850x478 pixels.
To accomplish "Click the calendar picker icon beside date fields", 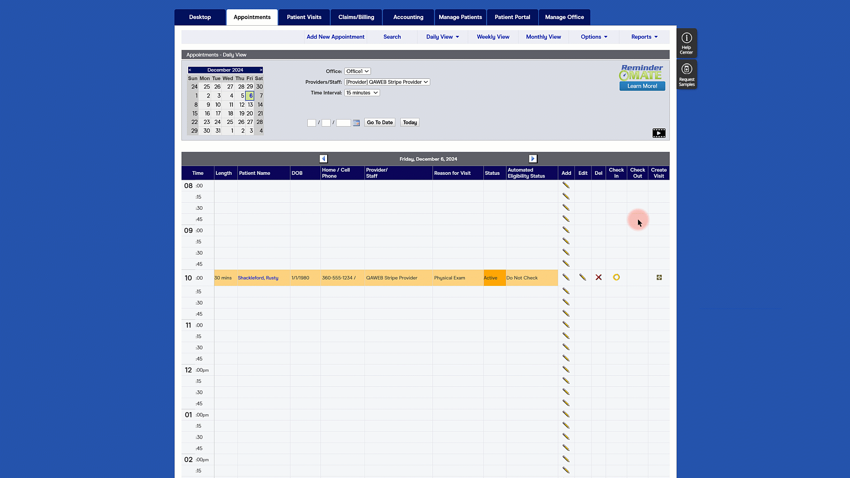I will pos(356,123).
